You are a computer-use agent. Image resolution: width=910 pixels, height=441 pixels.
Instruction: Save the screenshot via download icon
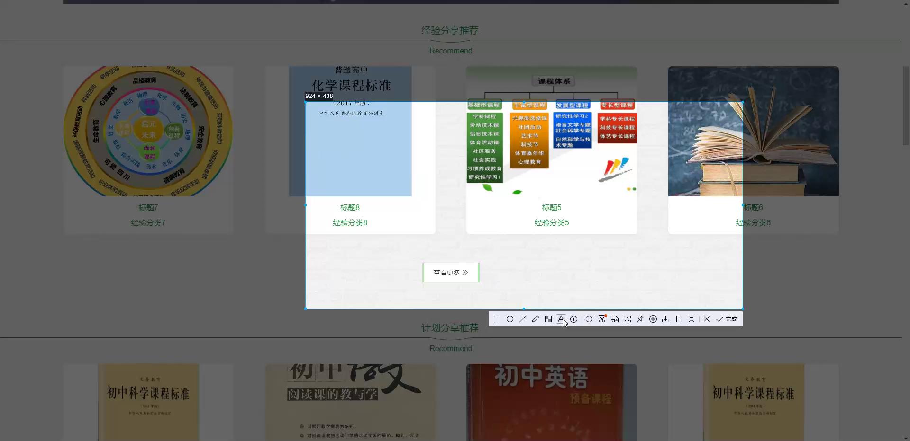[x=666, y=319]
